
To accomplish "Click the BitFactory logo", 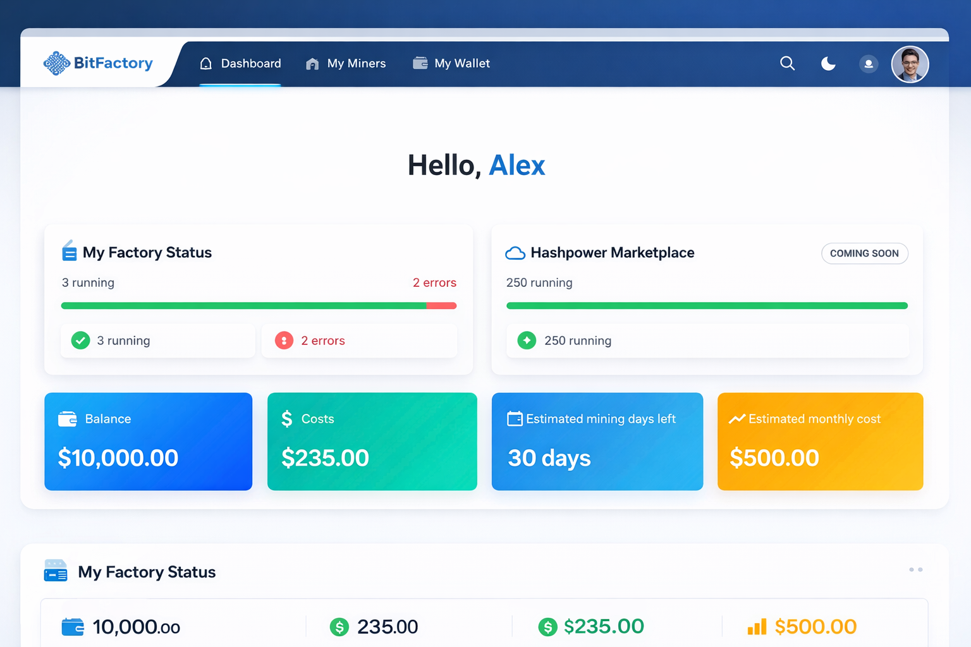I will click(98, 63).
